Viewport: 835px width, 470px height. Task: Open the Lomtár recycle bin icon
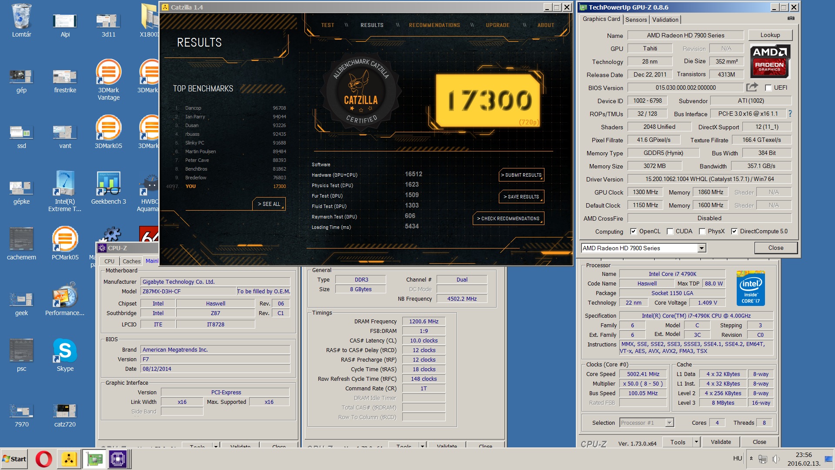pos(21,20)
